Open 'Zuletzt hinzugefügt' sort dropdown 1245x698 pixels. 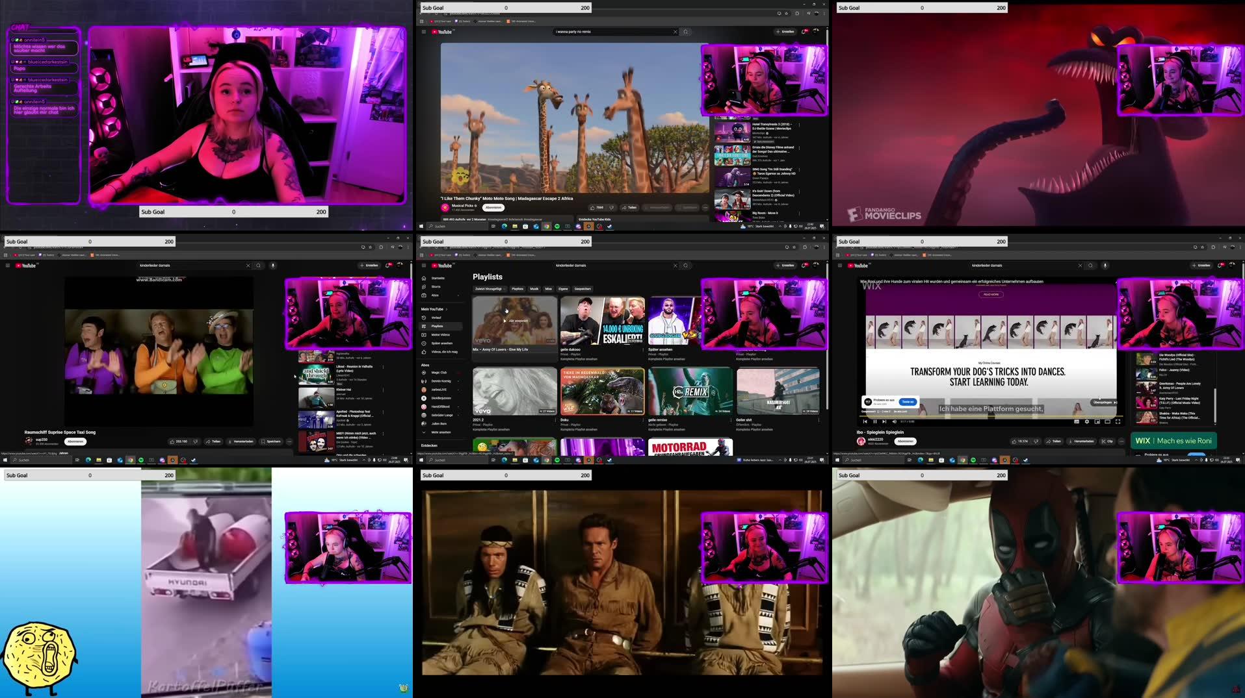pos(490,289)
